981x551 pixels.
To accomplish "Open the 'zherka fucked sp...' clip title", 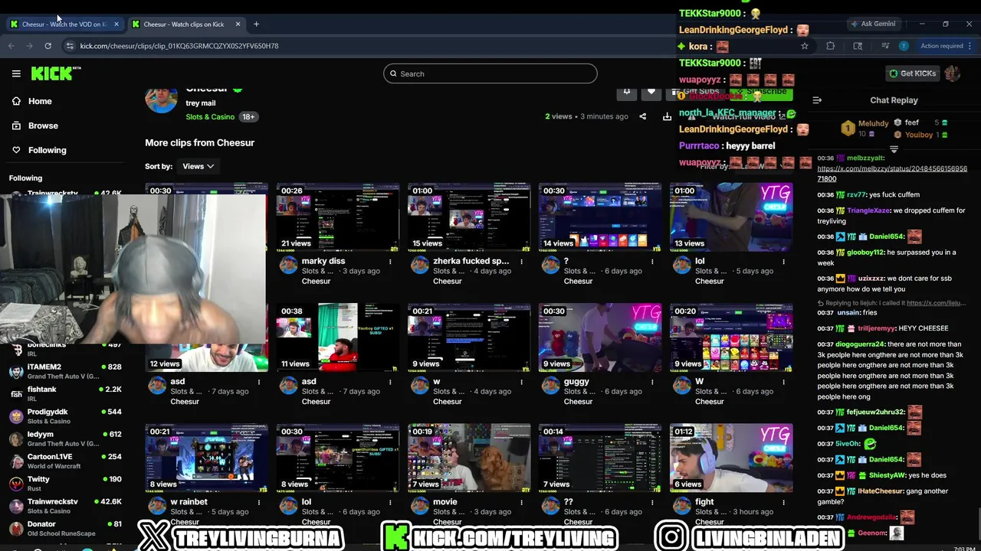I will pyautogui.click(x=471, y=261).
